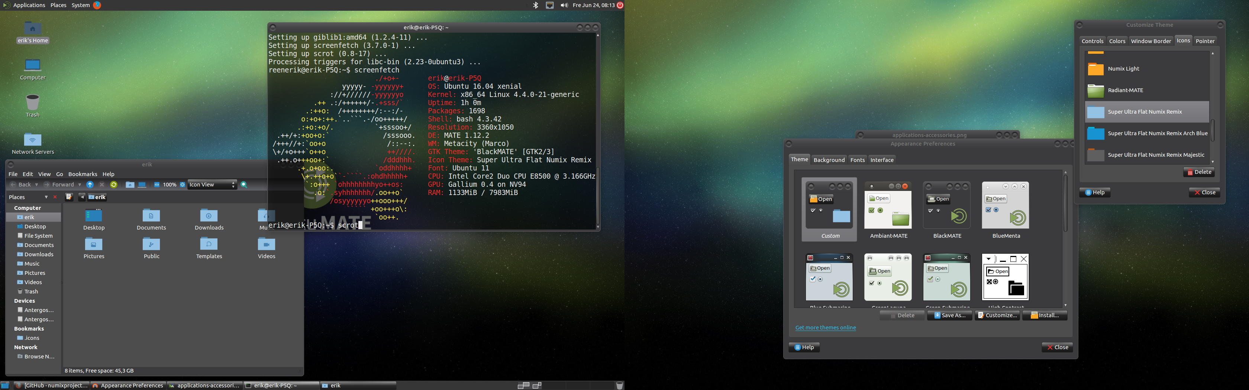
Task: Open the File menu in file manager
Action: click(x=13, y=174)
